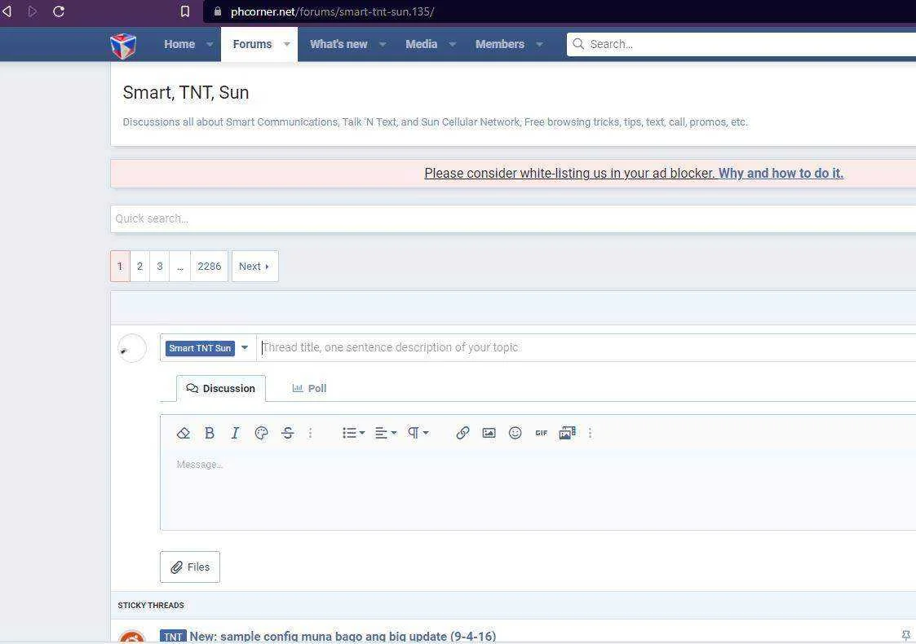This screenshot has width=916, height=644.
Task: Expand the Members menu arrow
Action: click(x=539, y=44)
